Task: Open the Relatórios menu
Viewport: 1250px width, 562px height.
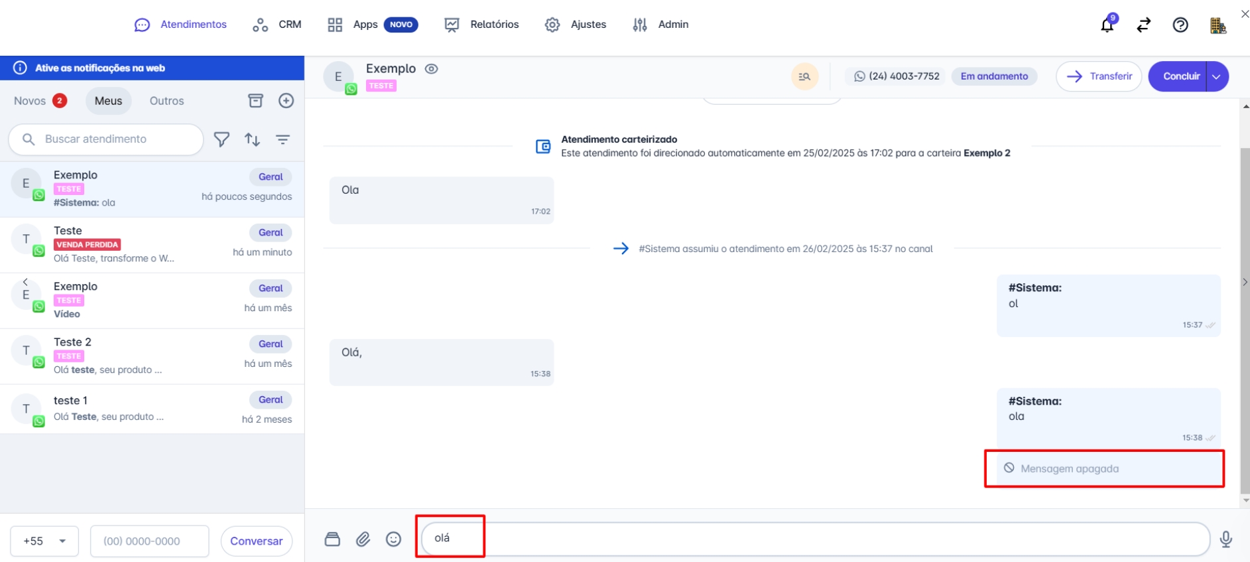Action: click(x=481, y=25)
